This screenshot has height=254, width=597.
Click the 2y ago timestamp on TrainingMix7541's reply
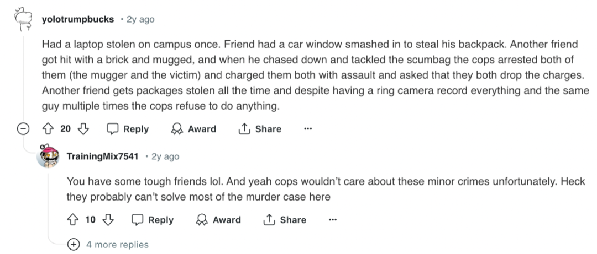point(165,156)
